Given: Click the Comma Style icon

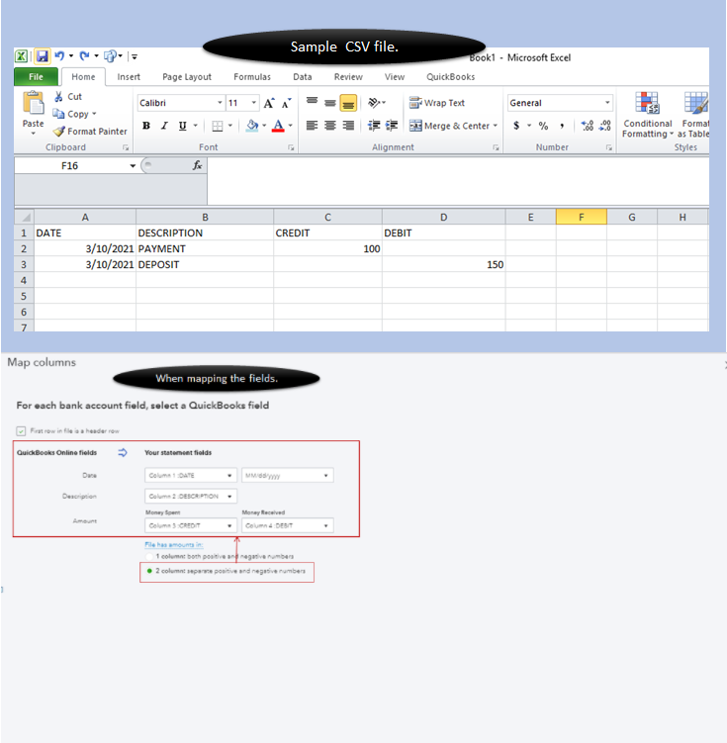Looking at the screenshot, I should tap(562, 126).
